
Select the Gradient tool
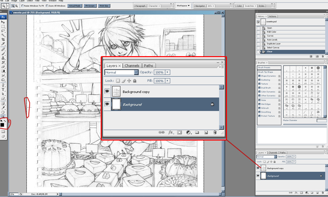coord(3,71)
